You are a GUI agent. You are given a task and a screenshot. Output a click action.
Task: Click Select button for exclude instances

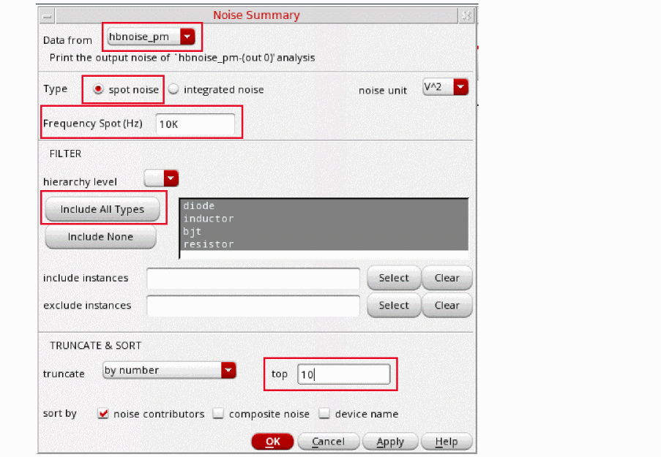(x=394, y=306)
